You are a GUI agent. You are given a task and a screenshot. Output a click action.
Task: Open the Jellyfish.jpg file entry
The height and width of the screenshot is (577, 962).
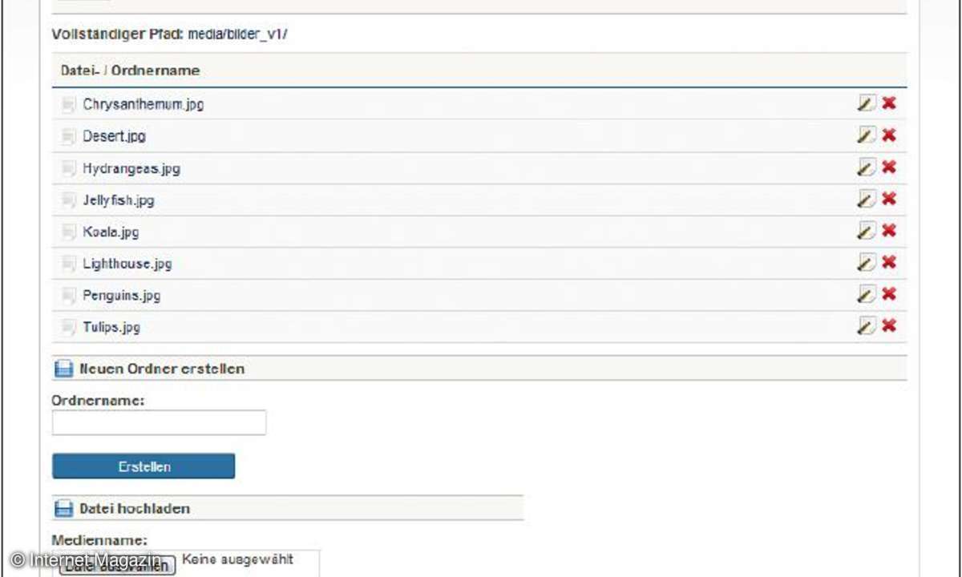pos(119,200)
